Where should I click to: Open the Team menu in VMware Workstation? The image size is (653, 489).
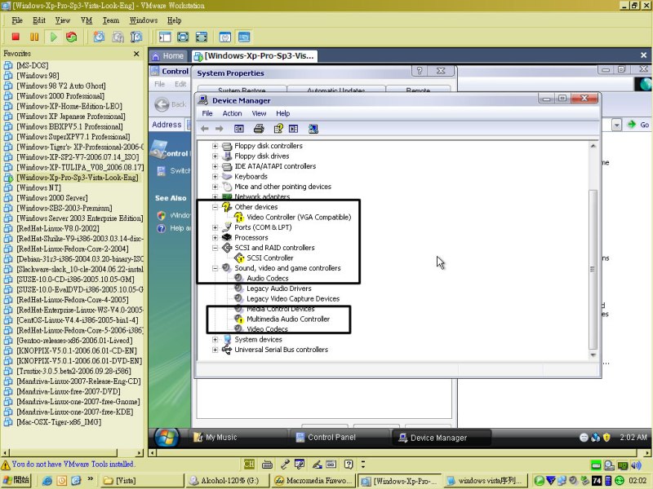pyautogui.click(x=111, y=20)
